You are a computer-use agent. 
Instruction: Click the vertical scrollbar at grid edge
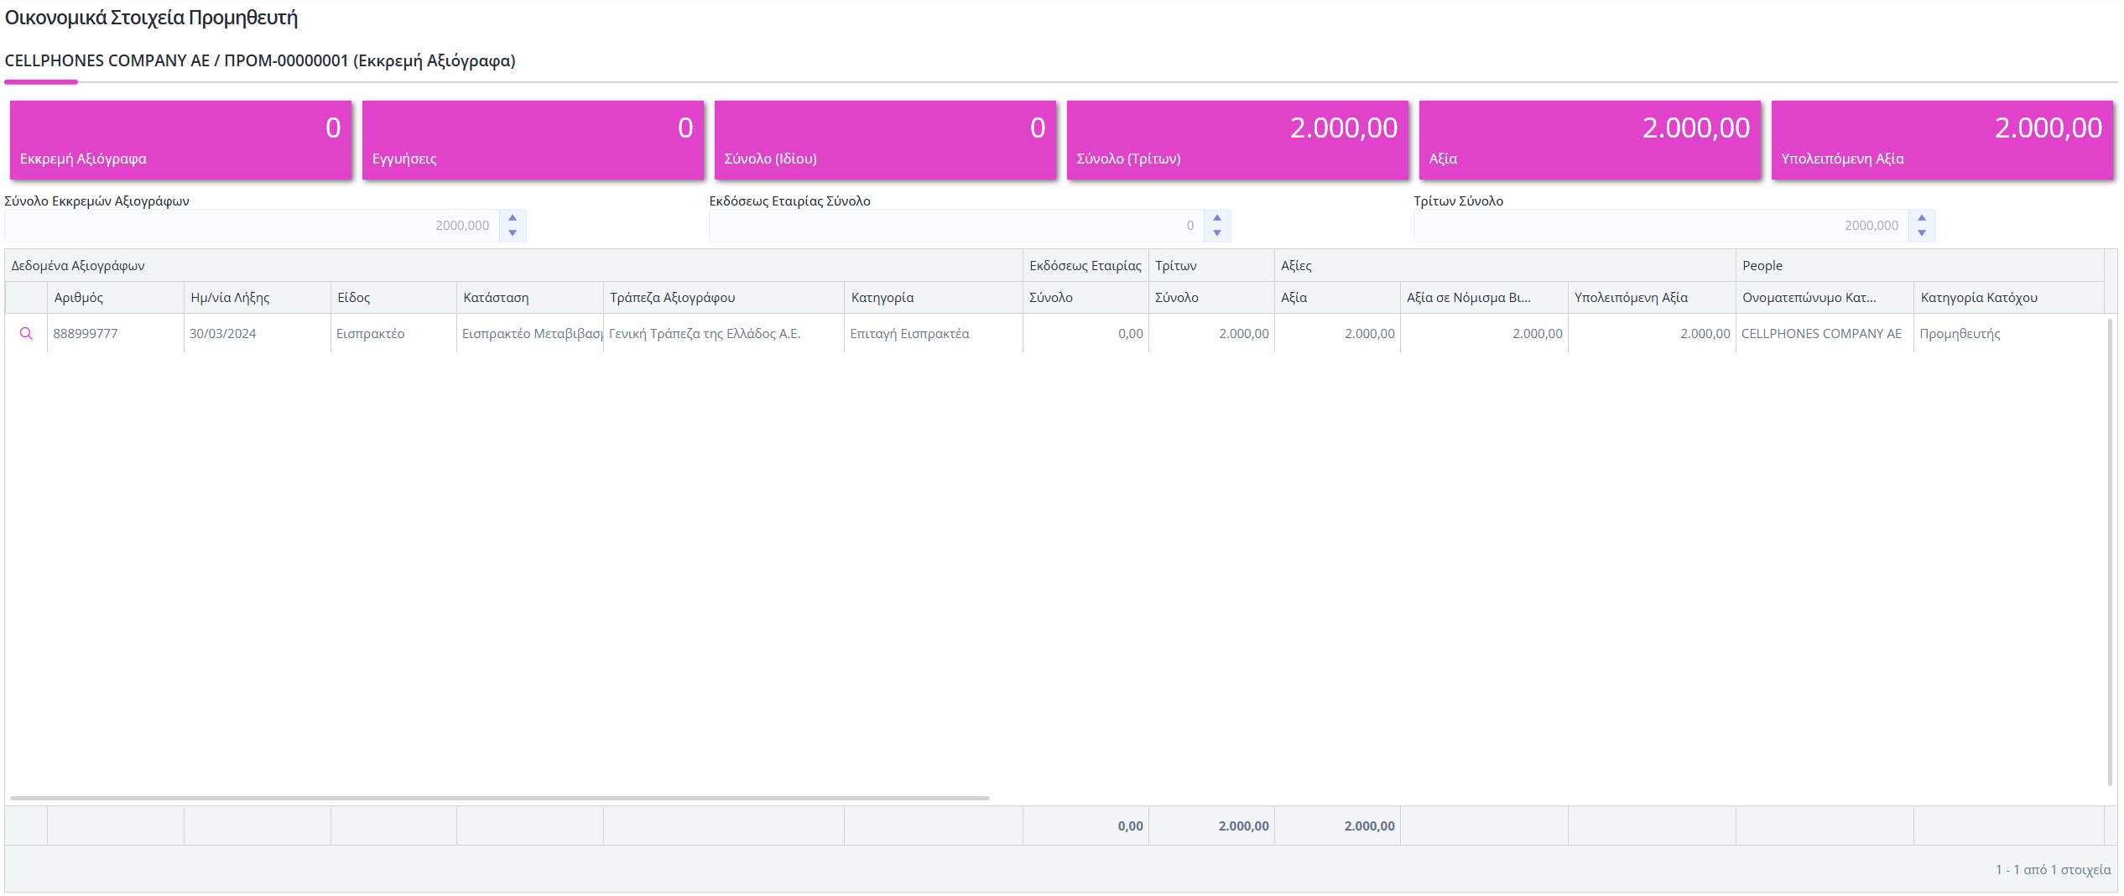(x=2111, y=551)
